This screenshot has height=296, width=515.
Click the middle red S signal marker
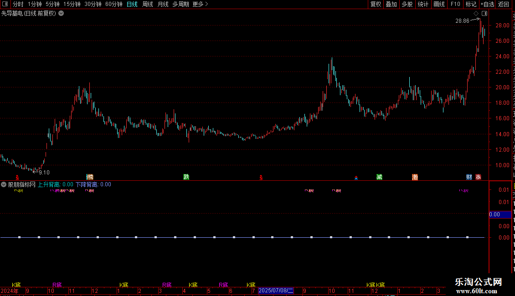[261, 178]
